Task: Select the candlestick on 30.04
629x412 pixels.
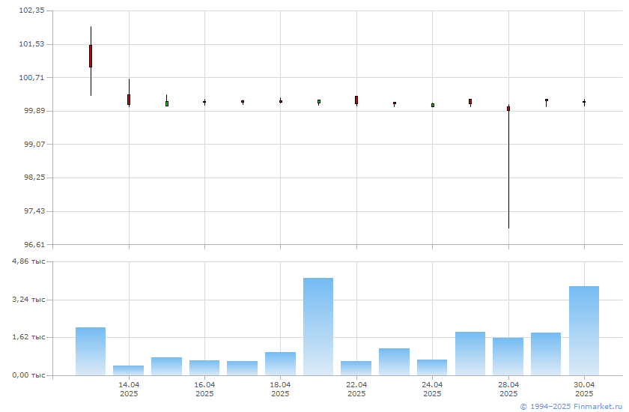Action: (584, 103)
